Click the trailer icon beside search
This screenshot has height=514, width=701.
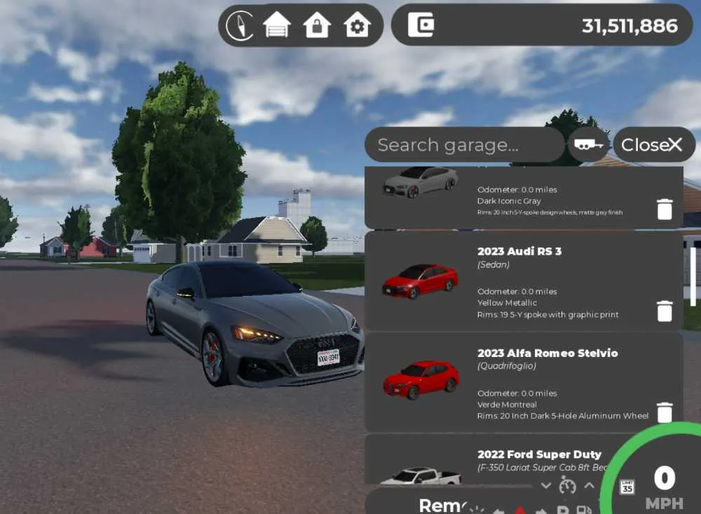click(x=588, y=145)
